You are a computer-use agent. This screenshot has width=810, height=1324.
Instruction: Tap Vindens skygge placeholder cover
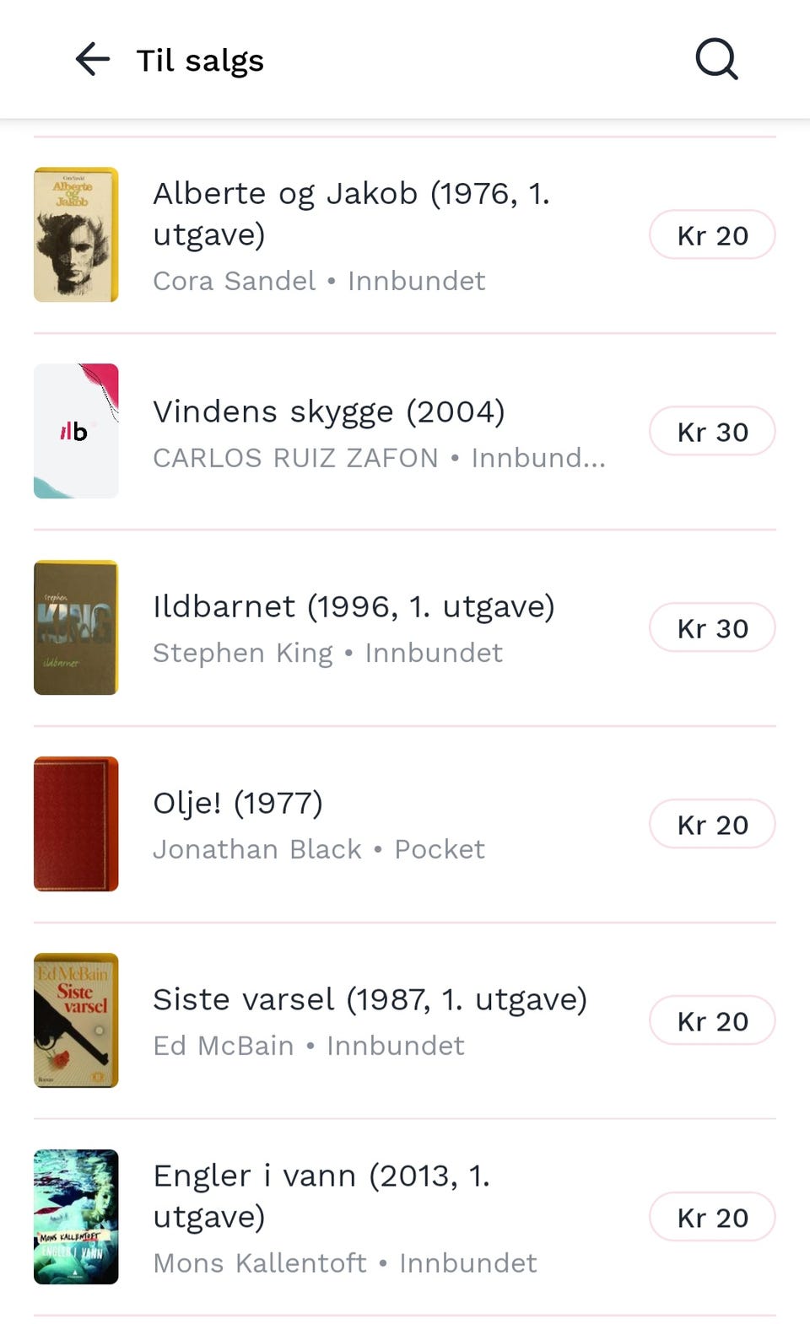coord(76,431)
